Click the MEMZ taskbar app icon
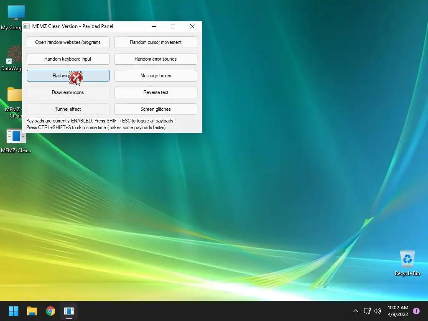The height and width of the screenshot is (321, 428). tap(69, 311)
